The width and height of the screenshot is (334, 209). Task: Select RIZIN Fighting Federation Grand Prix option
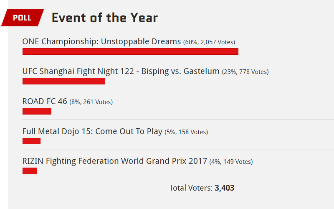coord(114,161)
